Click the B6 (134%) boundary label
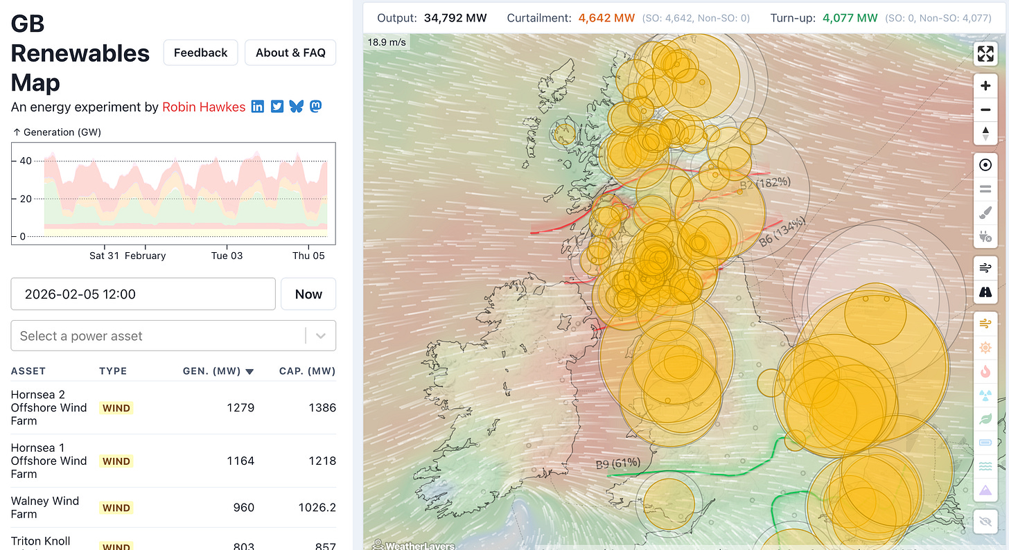The image size is (1009, 550). point(782,232)
